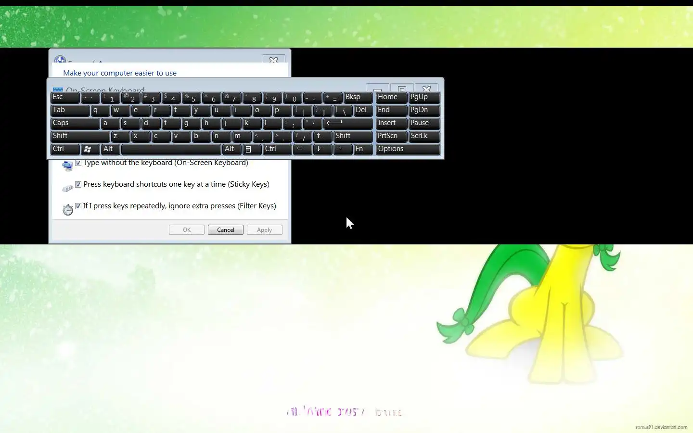The image size is (693, 433).
Task: Click the left Ctrl key
Action: pos(65,150)
